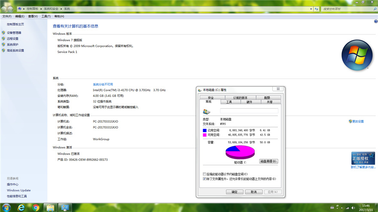Open 操作中心 link
This screenshot has height=212, width=378.
[12, 184]
